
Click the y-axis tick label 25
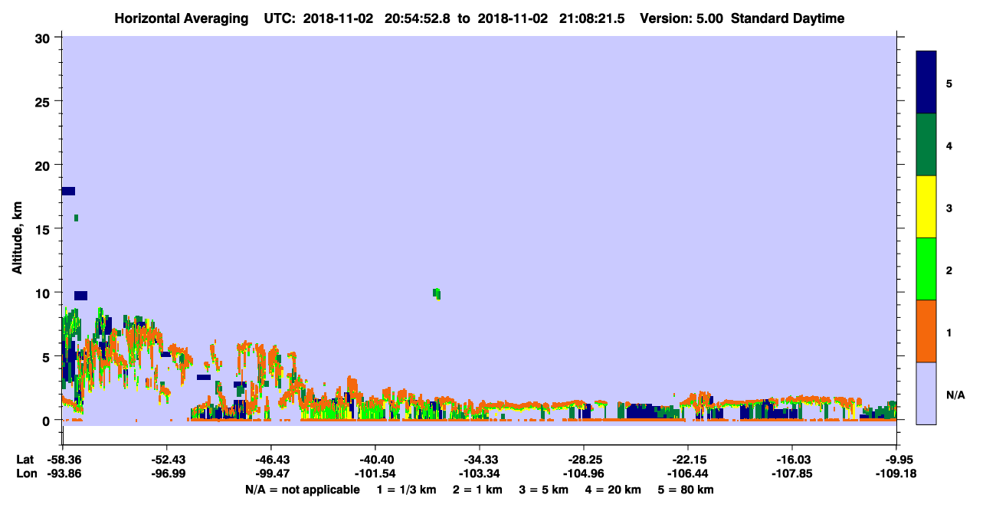pos(44,101)
